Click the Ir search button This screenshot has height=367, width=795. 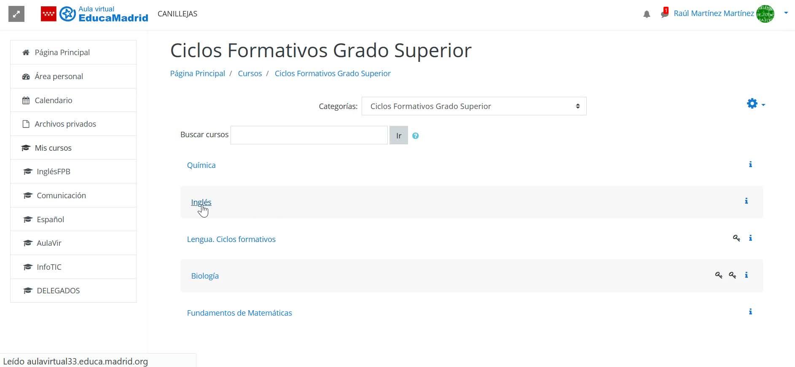click(399, 136)
